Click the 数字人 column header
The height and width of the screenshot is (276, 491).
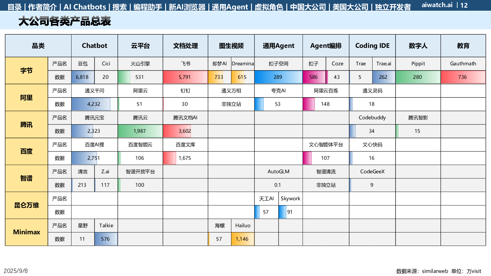coord(418,46)
